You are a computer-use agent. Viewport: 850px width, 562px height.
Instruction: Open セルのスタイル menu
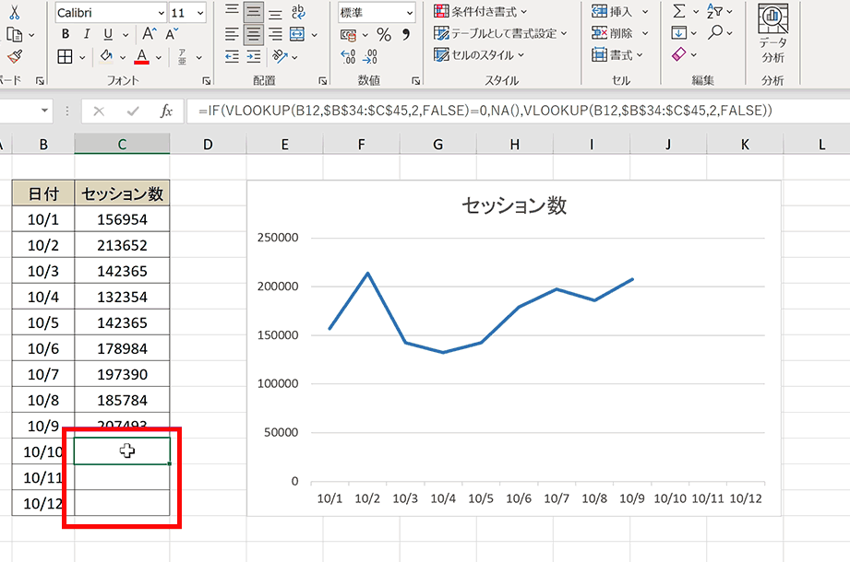coord(479,54)
